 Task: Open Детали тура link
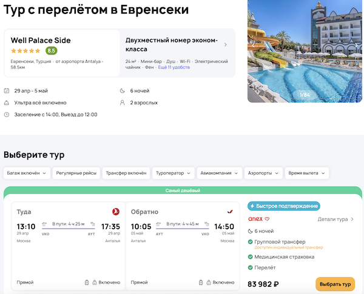pyautogui.click(x=335, y=219)
